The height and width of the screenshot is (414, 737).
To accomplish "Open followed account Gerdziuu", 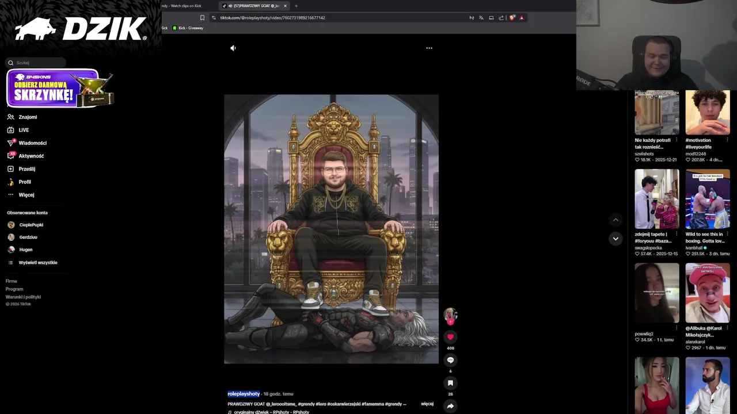I will click(22, 237).
